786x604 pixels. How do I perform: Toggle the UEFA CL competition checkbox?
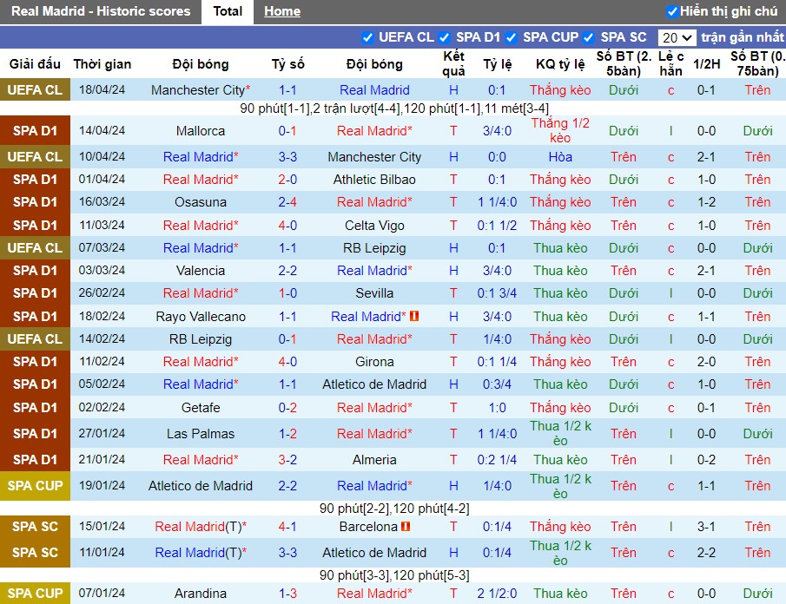[x=367, y=37]
